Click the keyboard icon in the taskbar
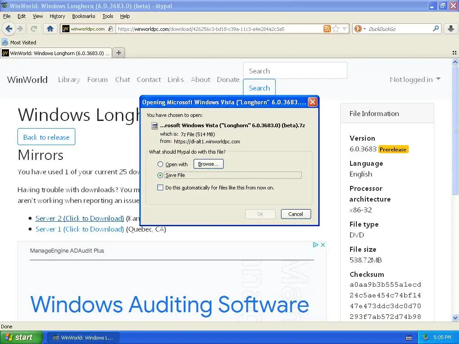Viewport: 459px width, 344px height. pos(409,338)
